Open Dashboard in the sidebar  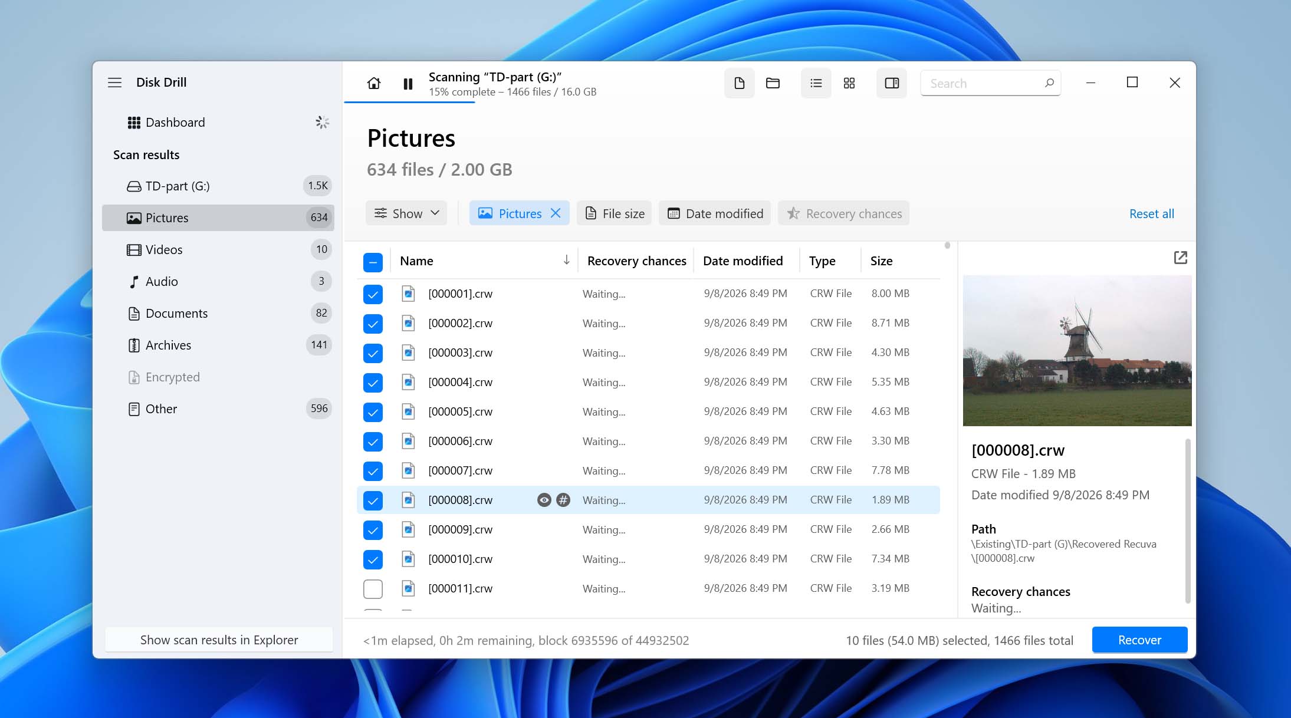click(218, 123)
